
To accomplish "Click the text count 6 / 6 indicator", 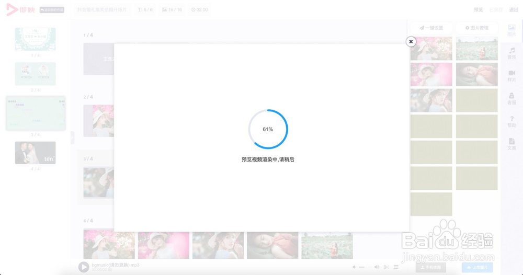I will pos(145,9).
